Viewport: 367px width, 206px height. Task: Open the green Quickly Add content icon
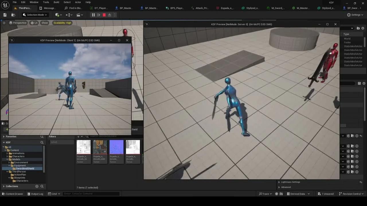[57, 15]
